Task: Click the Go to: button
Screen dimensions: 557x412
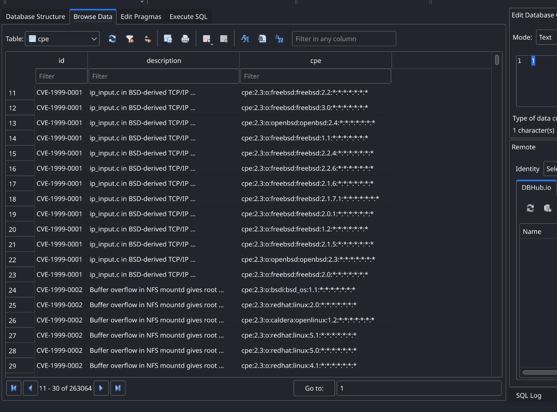Action: point(314,388)
